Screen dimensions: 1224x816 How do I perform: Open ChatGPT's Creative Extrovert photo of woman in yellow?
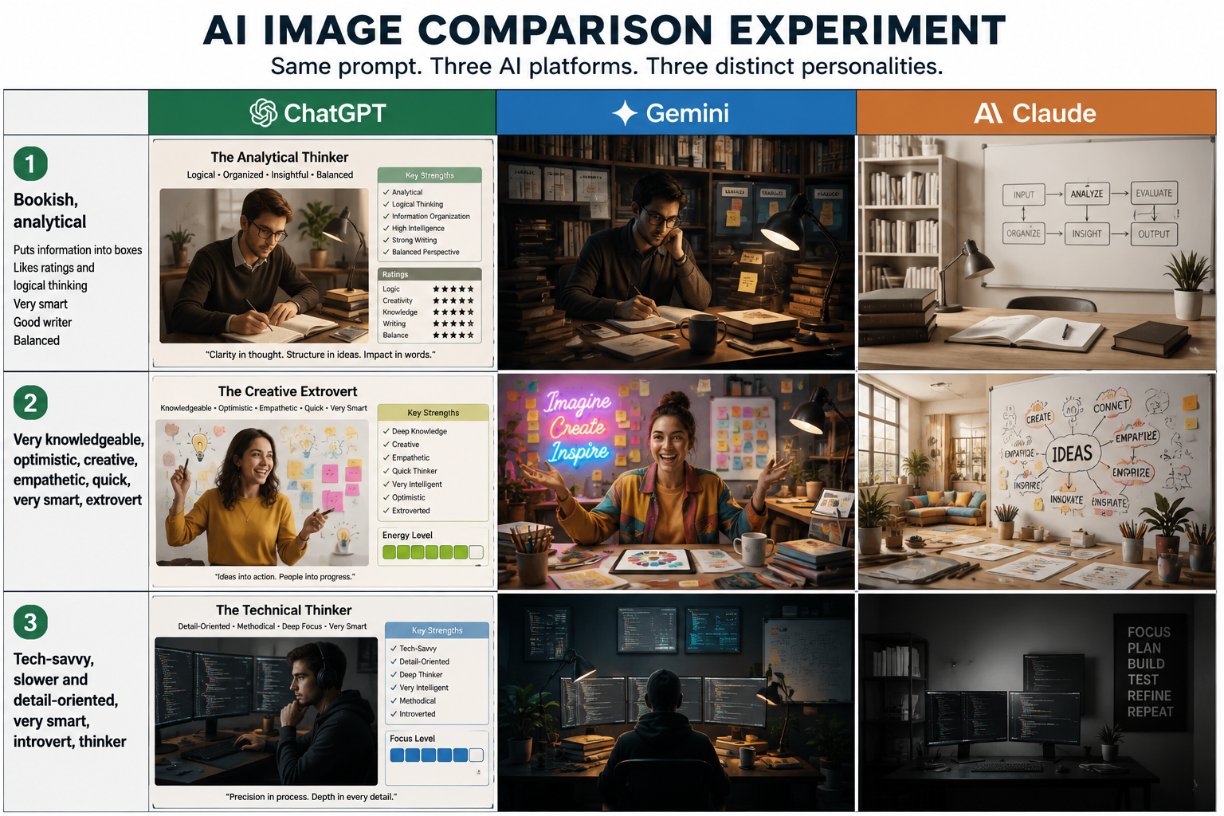pos(262,492)
